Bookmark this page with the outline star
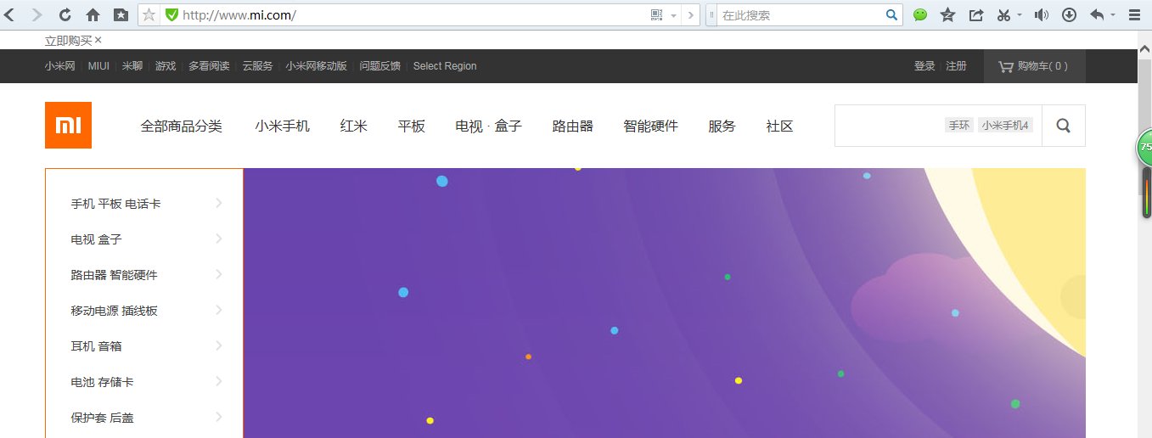This screenshot has width=1152, height=438. pos(149,14)
